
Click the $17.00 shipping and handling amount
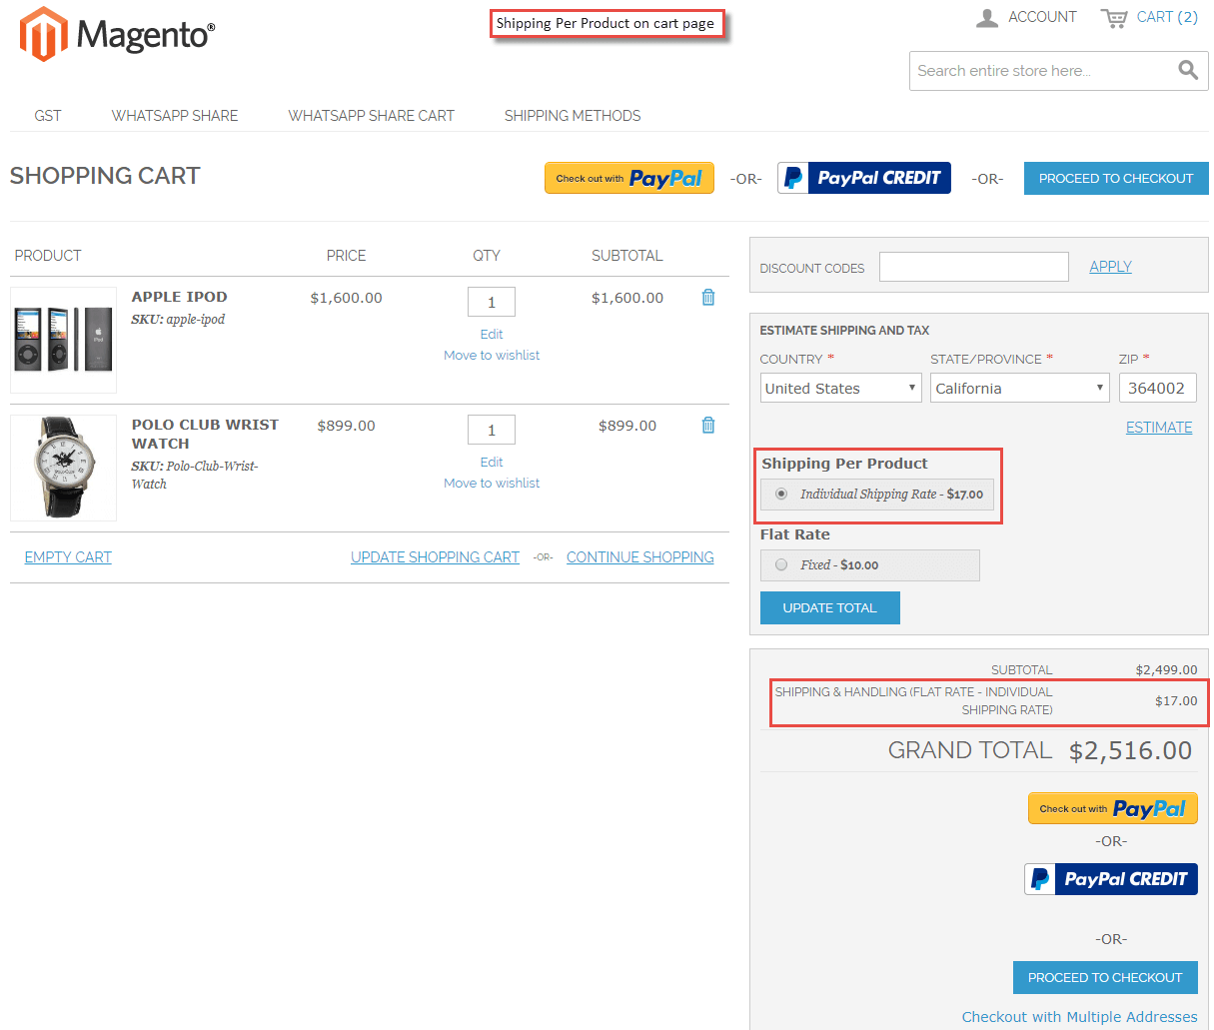pos(1176,701)
